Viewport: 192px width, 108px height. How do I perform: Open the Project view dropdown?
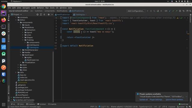coord(16,14)
